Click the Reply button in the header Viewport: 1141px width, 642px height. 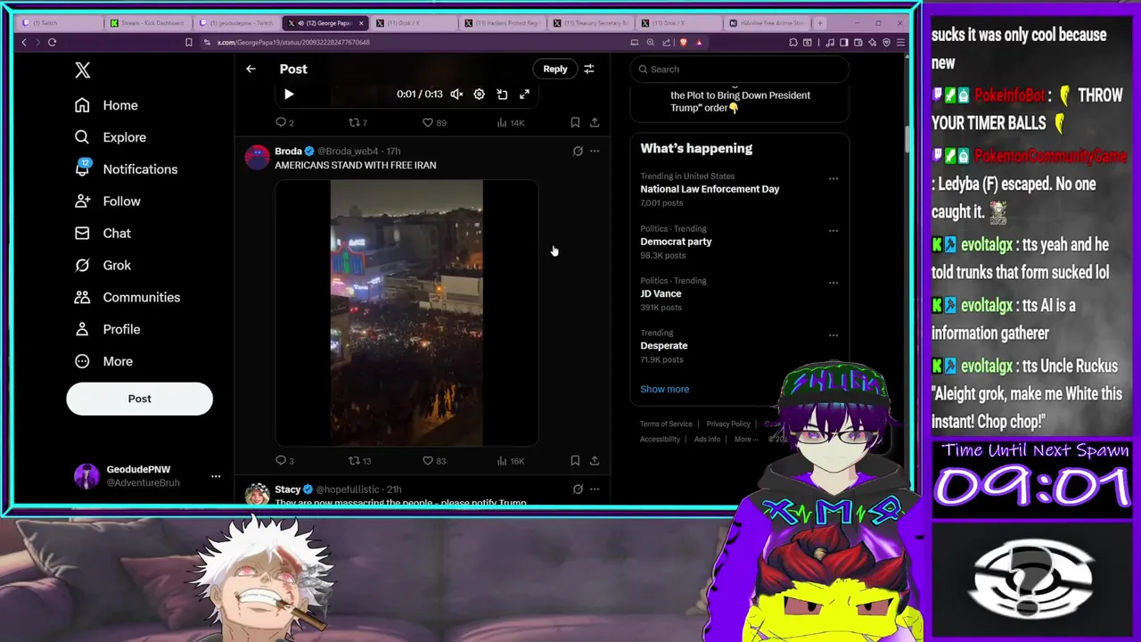(554, 69)
